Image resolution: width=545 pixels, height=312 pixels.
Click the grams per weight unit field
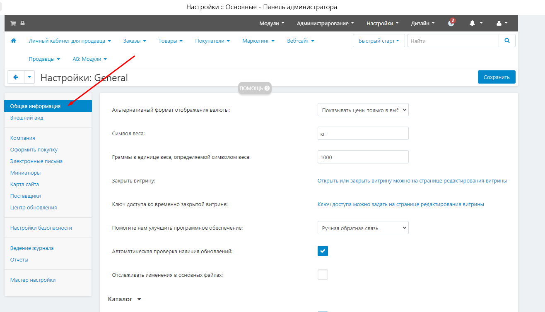click(x=363, y=157)
